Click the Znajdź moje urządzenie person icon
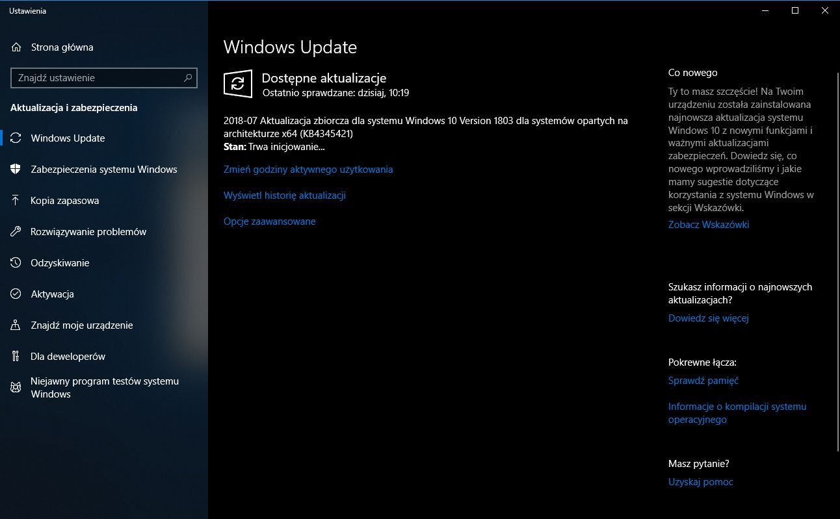 16,325
